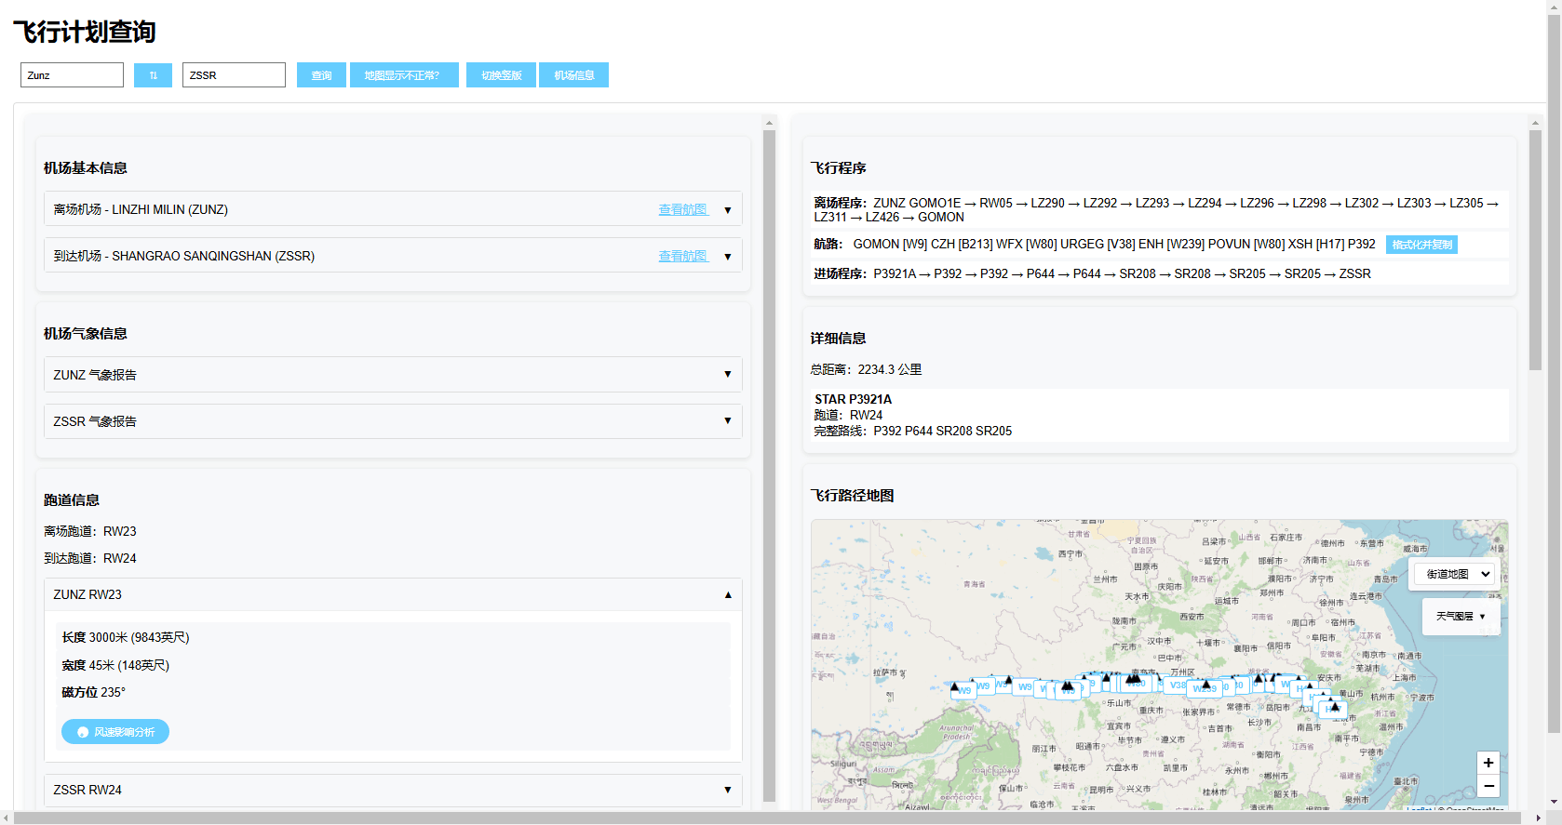The height and width of the screenshot is (825, 1562).
Task: Click the 宽度 45米 (148英尺) line
Action: point(115,665)
